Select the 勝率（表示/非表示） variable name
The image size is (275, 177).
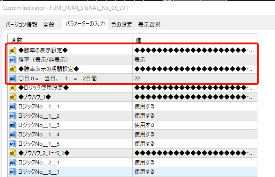click(x=43, y=60)
